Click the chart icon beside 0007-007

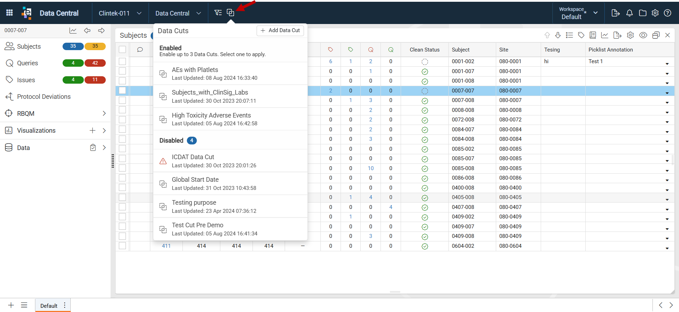coord(73,31)
